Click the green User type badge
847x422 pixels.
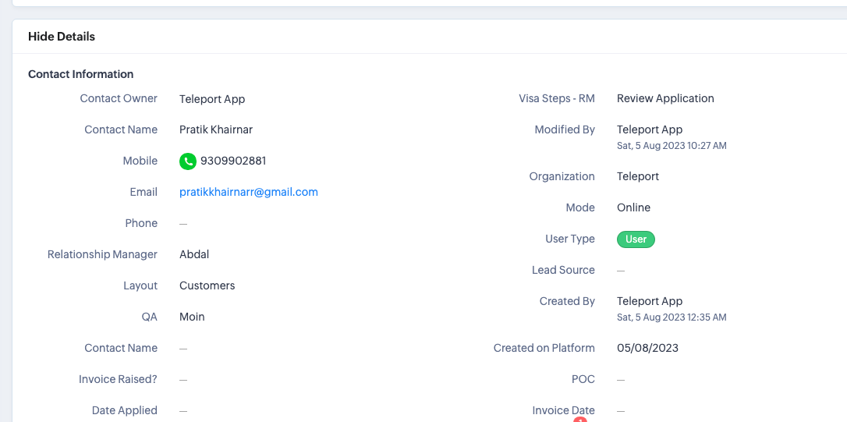coord(636,239)
